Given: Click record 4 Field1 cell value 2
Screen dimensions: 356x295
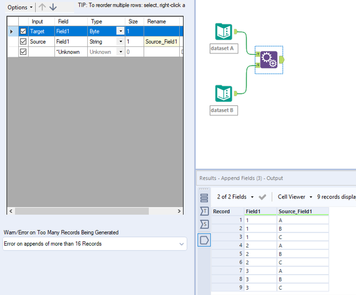Looking at the screenshot, I should click(261, 245).
